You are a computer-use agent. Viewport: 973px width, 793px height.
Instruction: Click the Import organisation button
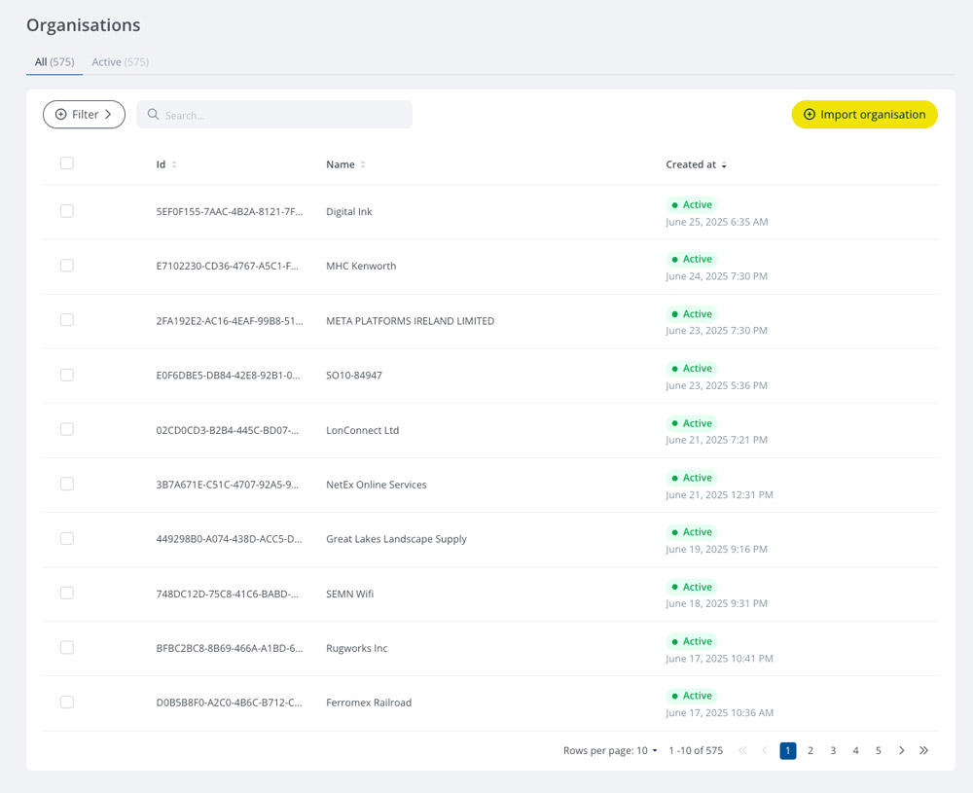click(x=864, y=114)
